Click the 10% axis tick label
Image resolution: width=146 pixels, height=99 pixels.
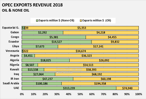pos(34,94)
